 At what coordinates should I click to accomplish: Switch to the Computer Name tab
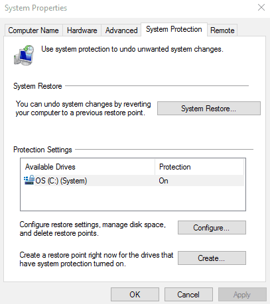(x=33, y=30)
